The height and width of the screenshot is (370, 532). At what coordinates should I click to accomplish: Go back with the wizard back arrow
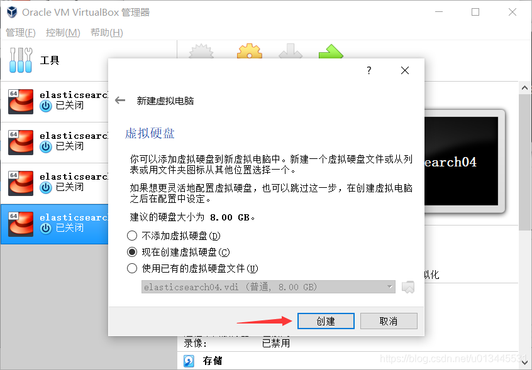tap(120, 101)
